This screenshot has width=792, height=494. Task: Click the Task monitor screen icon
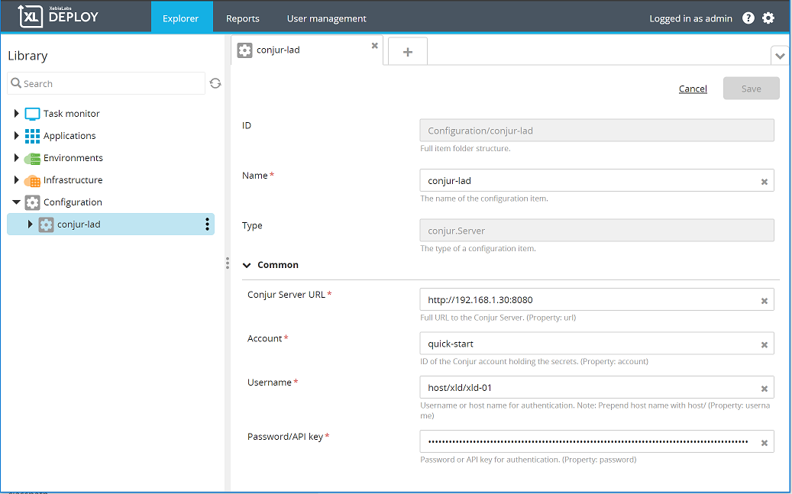pyautogui.click(x=32, y=114)
